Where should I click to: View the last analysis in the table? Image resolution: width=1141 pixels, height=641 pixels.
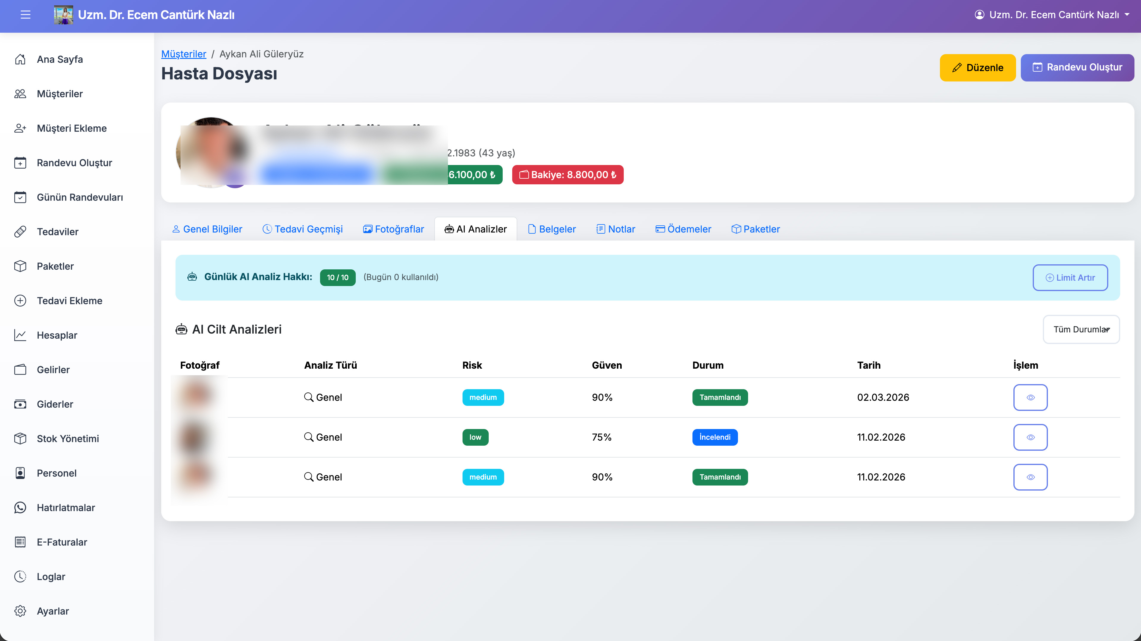pos(1030,477)
